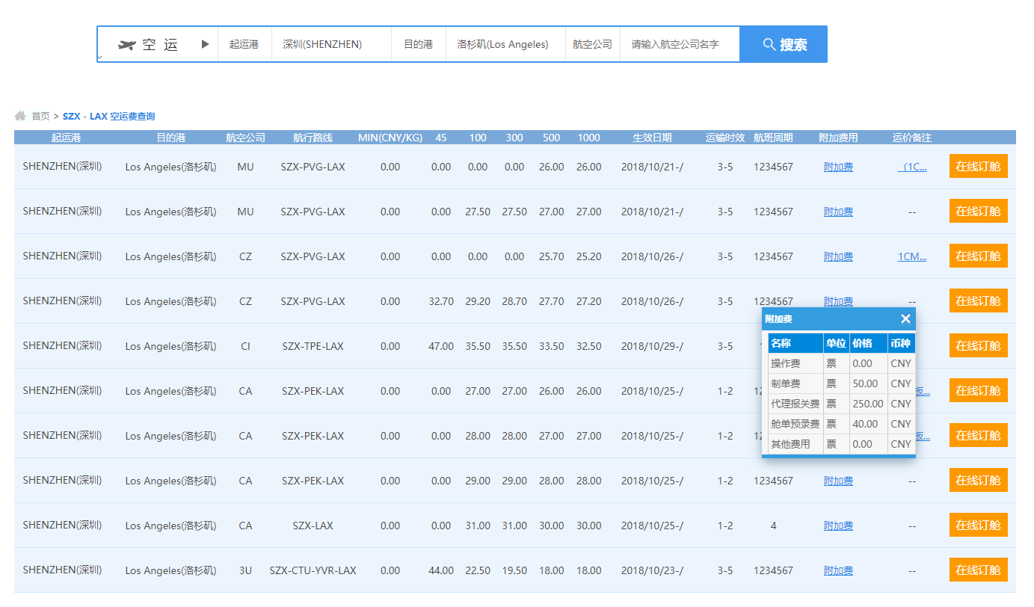
Task: Expand the 空运 transport type arrow
Action: (206, 44)
